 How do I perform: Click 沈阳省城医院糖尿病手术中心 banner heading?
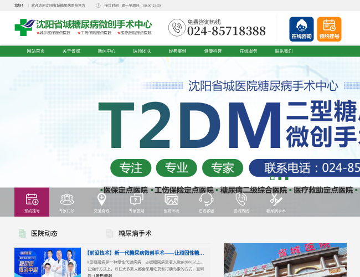coord(263,86)
